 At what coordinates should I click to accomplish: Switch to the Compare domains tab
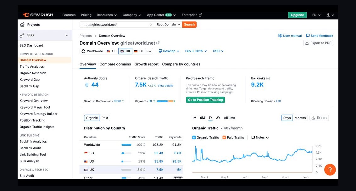point(115,64)
